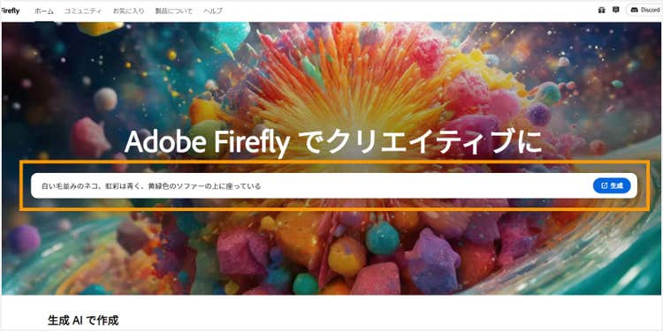Open the ヘルプ menu
Screen dimensions: 663x331
[213, 11]
